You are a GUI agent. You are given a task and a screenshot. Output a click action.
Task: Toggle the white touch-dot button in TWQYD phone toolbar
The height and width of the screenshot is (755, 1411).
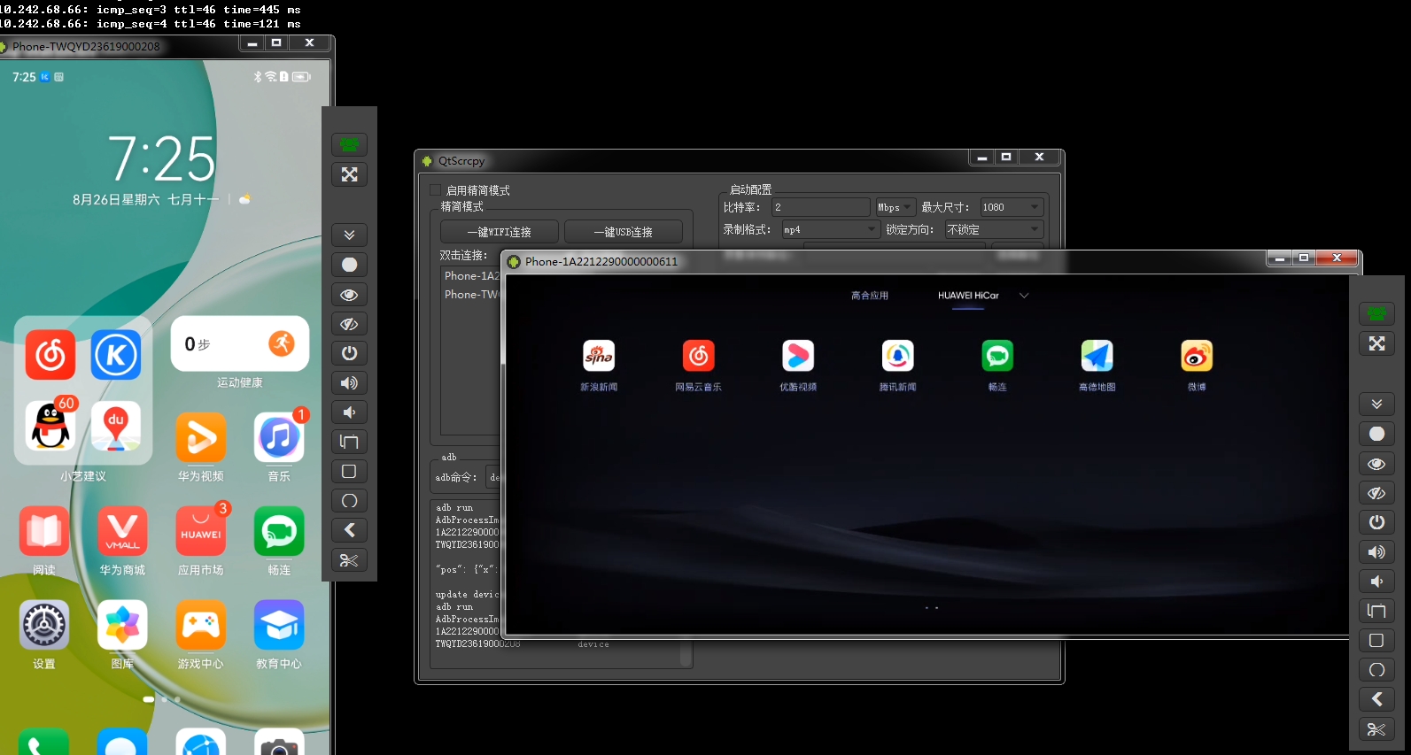349,265
